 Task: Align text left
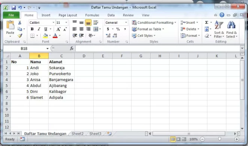point(75,29)
